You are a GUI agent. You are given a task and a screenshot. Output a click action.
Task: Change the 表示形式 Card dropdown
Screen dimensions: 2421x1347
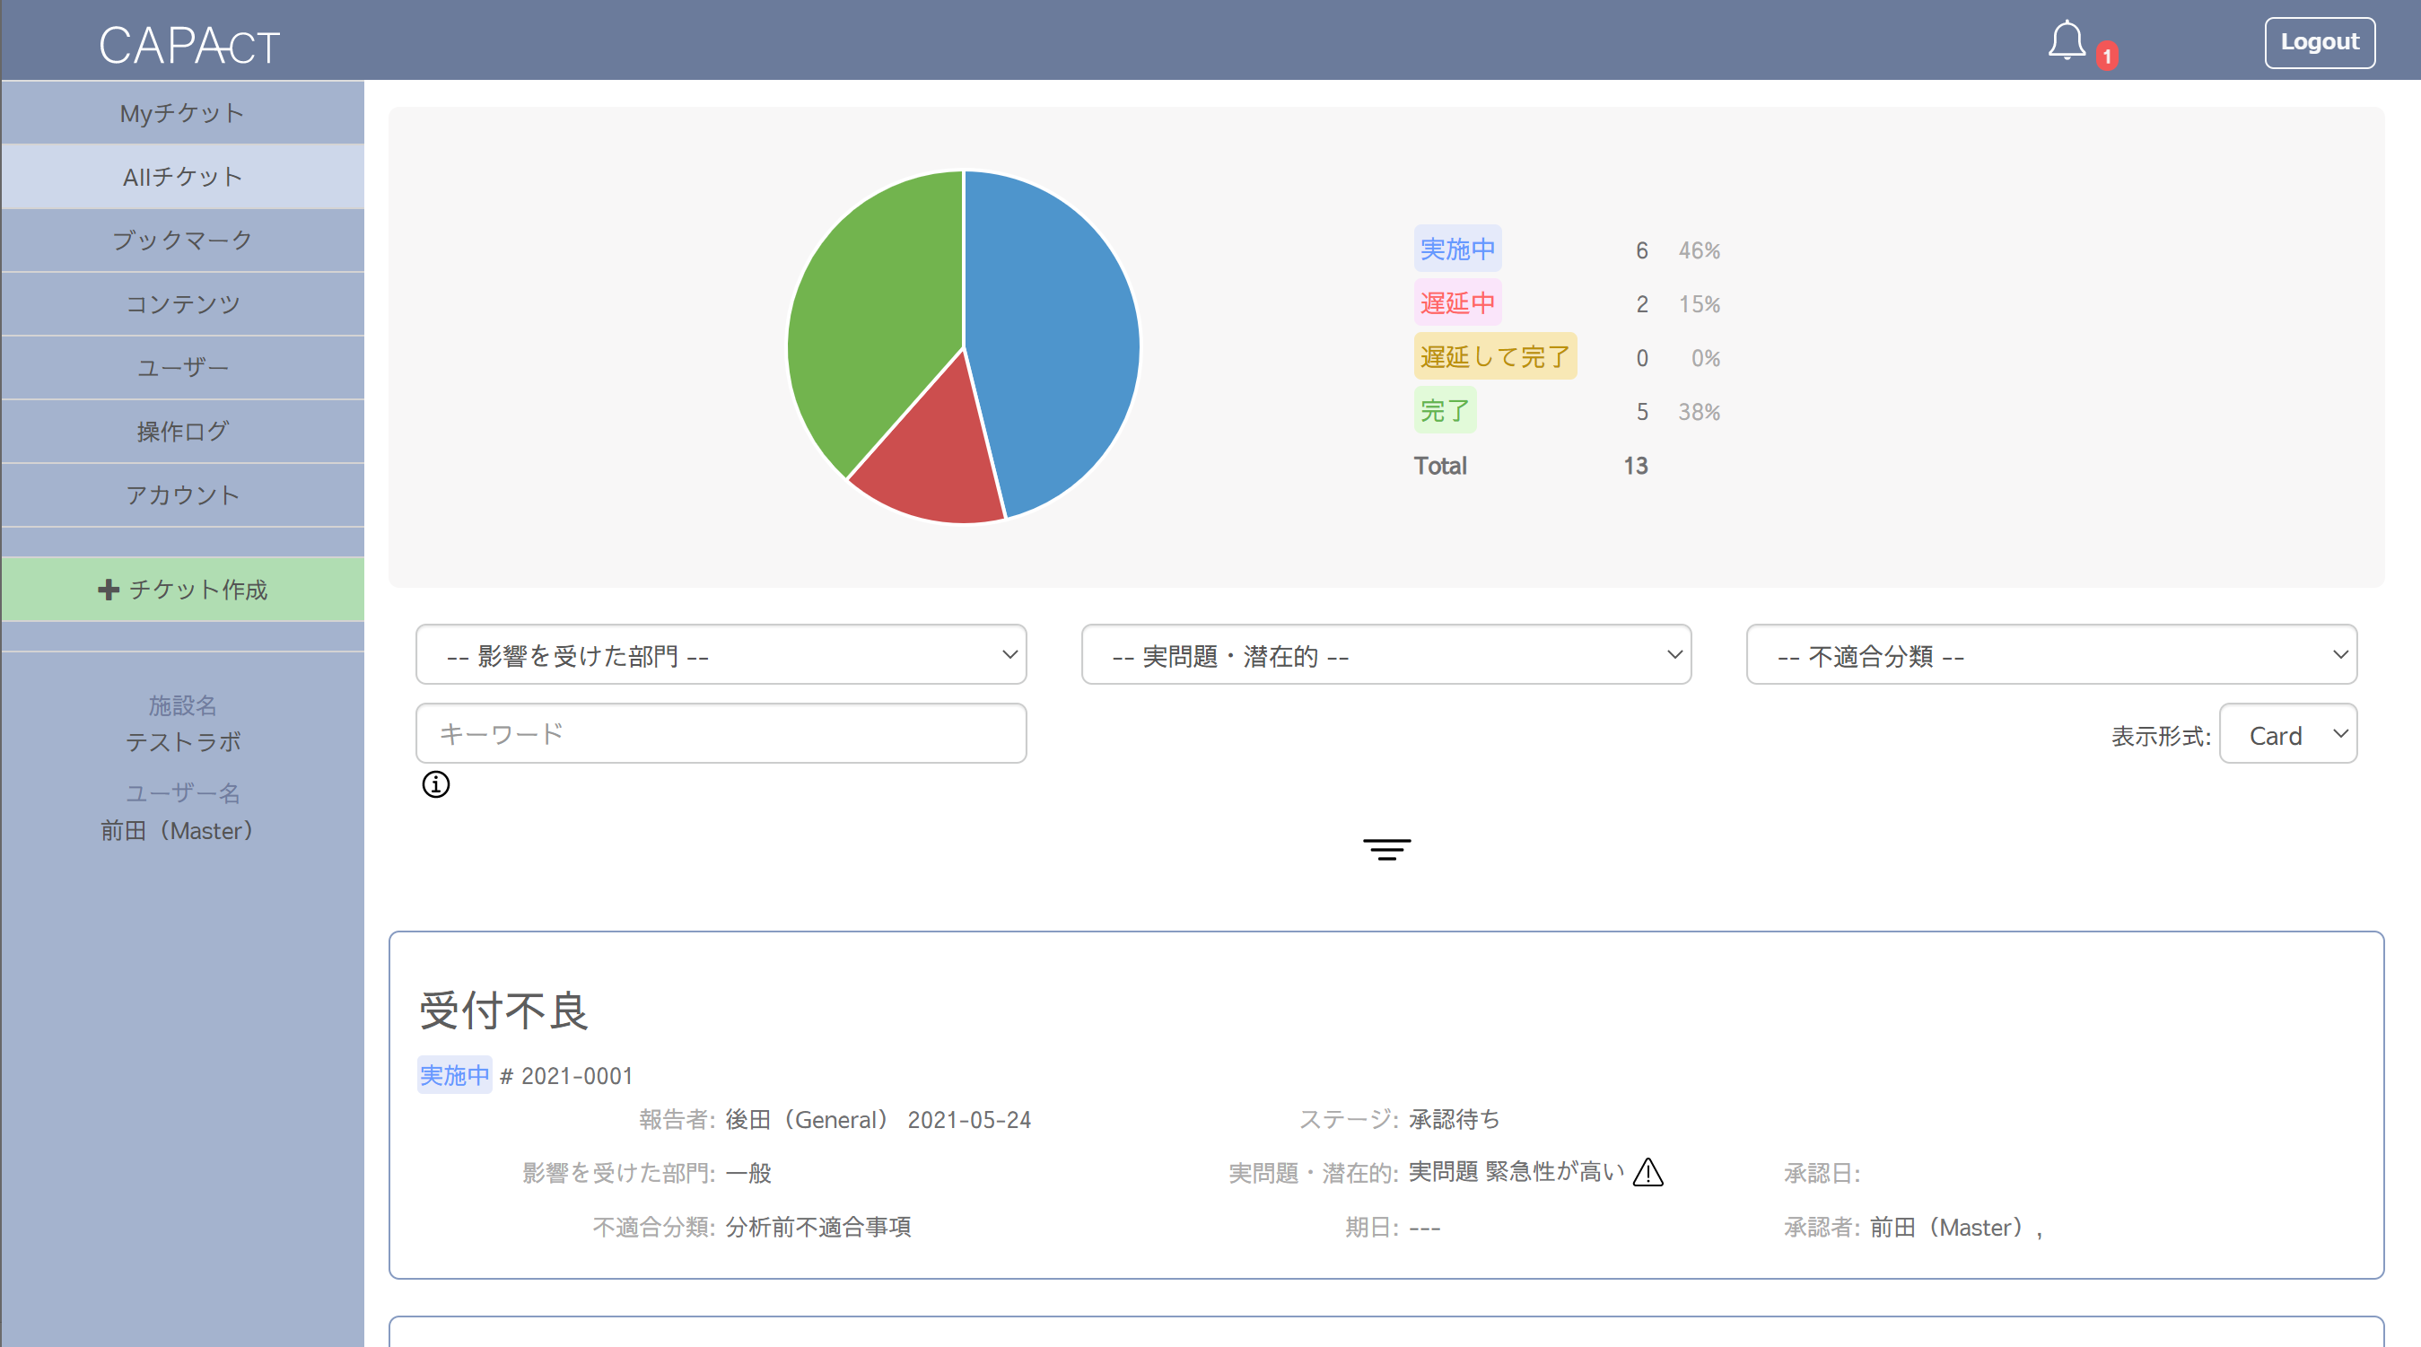pyautogui.click(x=2286, y=734)
